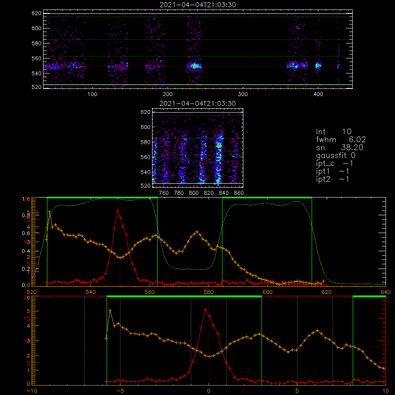The height and width of the screenshot is (395, 395).
Task: Click the "0.4" y-axis label of the profile plot
Action: [x=26, y=251]
